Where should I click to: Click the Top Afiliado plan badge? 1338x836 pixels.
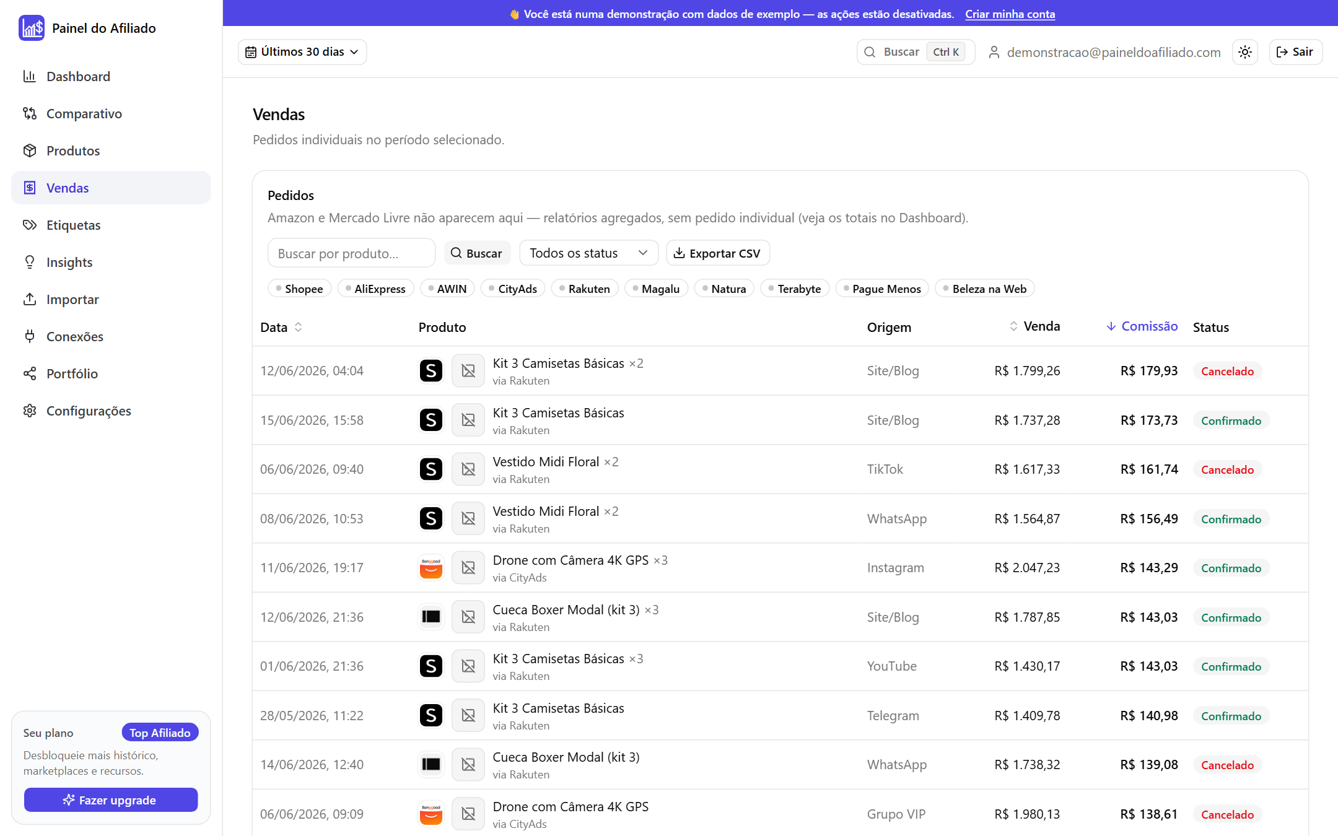160,733
